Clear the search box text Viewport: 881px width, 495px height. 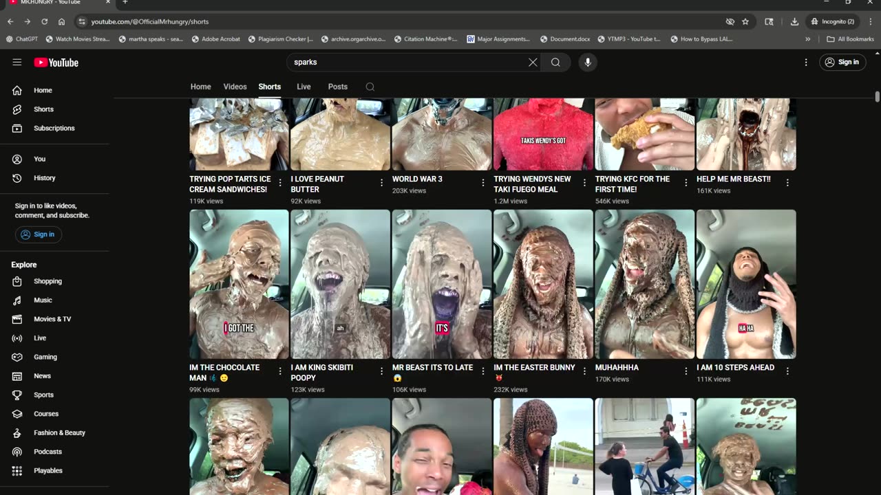click(x=533, y=63)
